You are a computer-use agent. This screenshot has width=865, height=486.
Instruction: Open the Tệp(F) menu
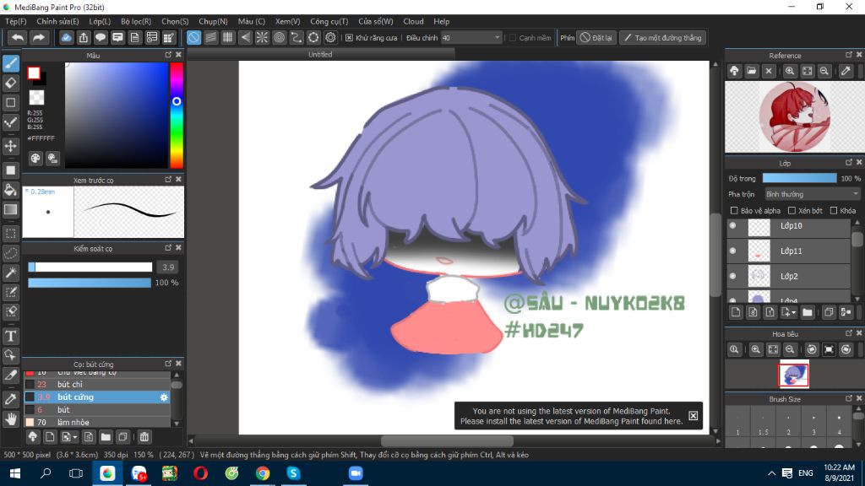tap(15, 21)
